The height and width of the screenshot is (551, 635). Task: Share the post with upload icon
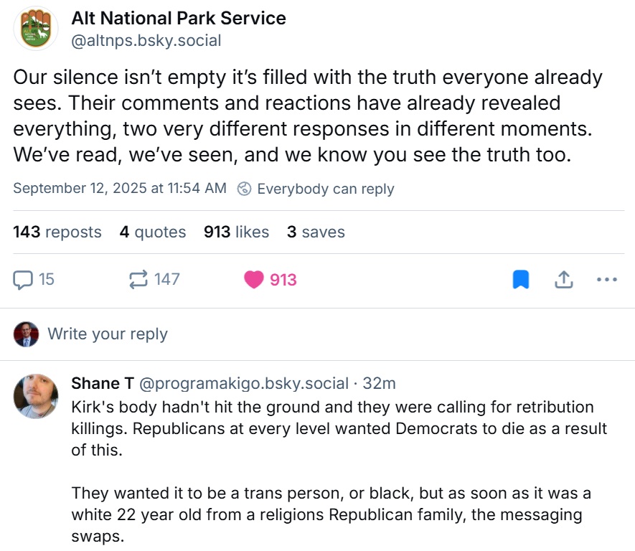click(x=564, y=280)
